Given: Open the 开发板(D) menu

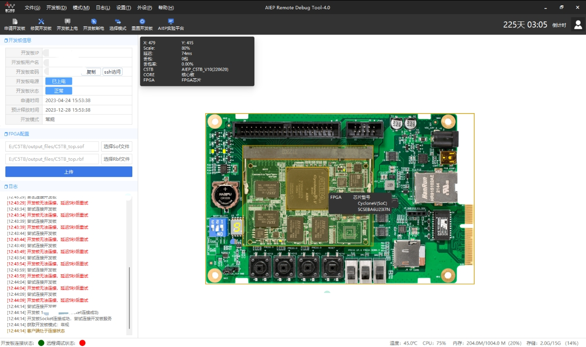Looking at the screenshot, I should coord(57,8).
